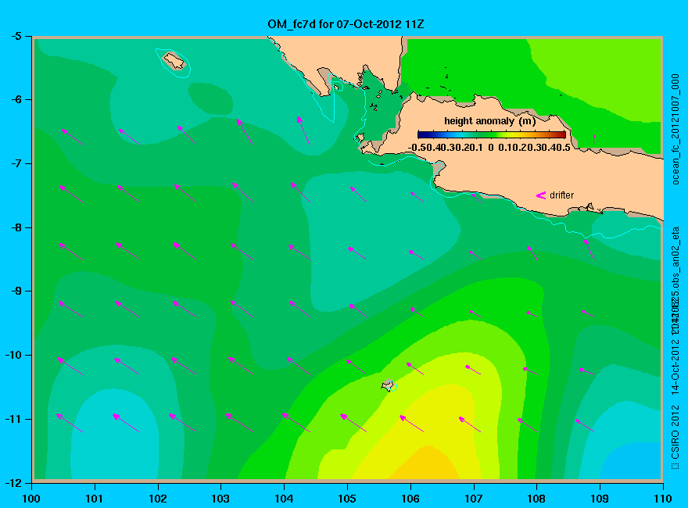The image size is (688, 508).
Task: Click longitude label '106' on x-axis
Action: pyautogui.click(x=410, y=499)
